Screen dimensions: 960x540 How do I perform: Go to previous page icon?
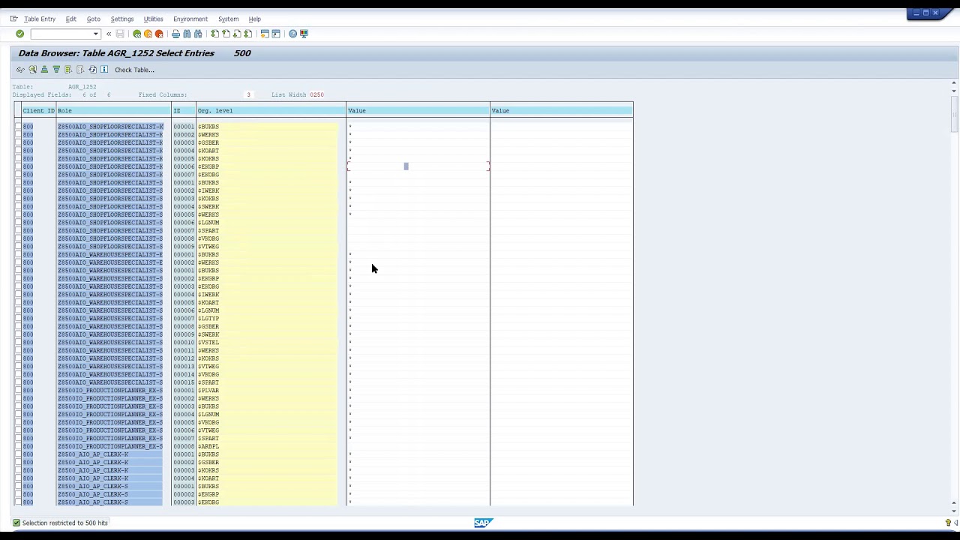226,34
